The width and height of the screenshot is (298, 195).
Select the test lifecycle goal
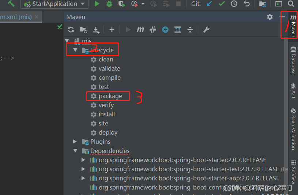103,87
